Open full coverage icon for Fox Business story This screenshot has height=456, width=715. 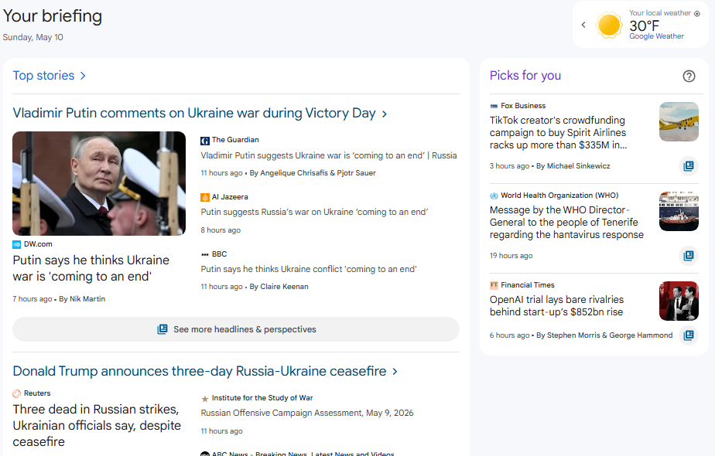coord(689,166)
